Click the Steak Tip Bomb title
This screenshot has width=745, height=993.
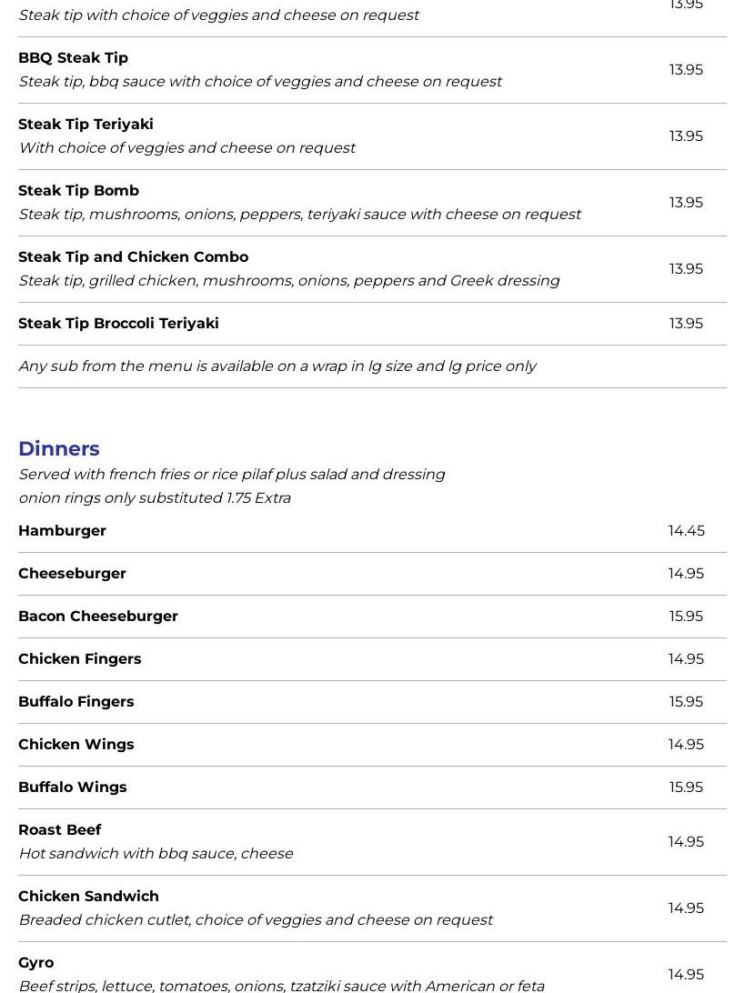click(x=78, y=191)
